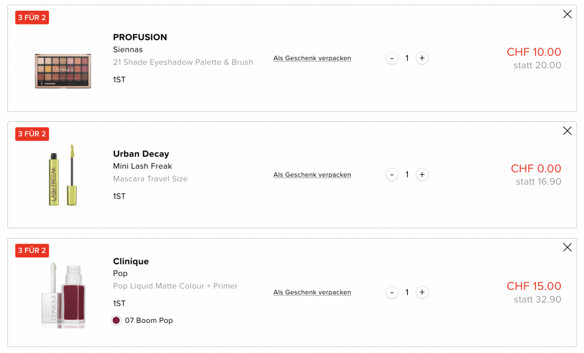
Task: Open the Urban Decay brand title
Action: click(141, 154)
